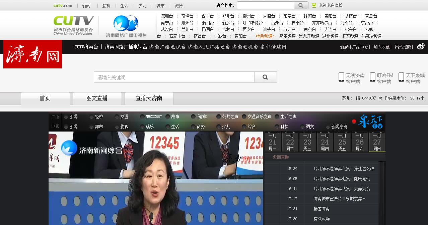
Task: Click the 返回直播 link
Action: point(281,157)
